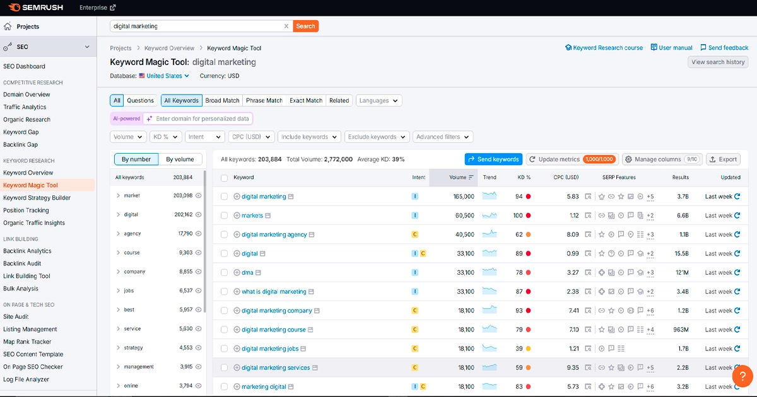757x397 pixels.
Task: Open the CPC (USD) filter dropdown
Action: [251, 137]
